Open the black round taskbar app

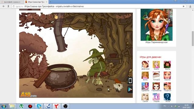(65, 106)
